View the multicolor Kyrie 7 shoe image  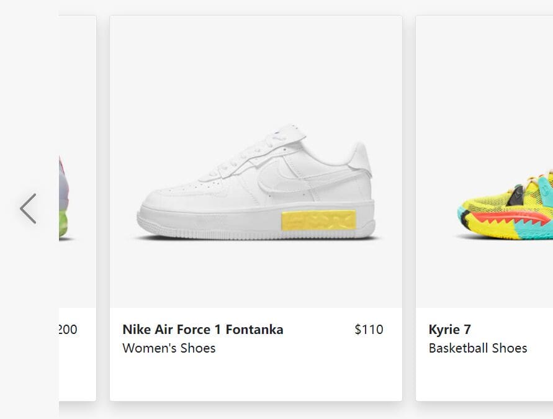505,205
